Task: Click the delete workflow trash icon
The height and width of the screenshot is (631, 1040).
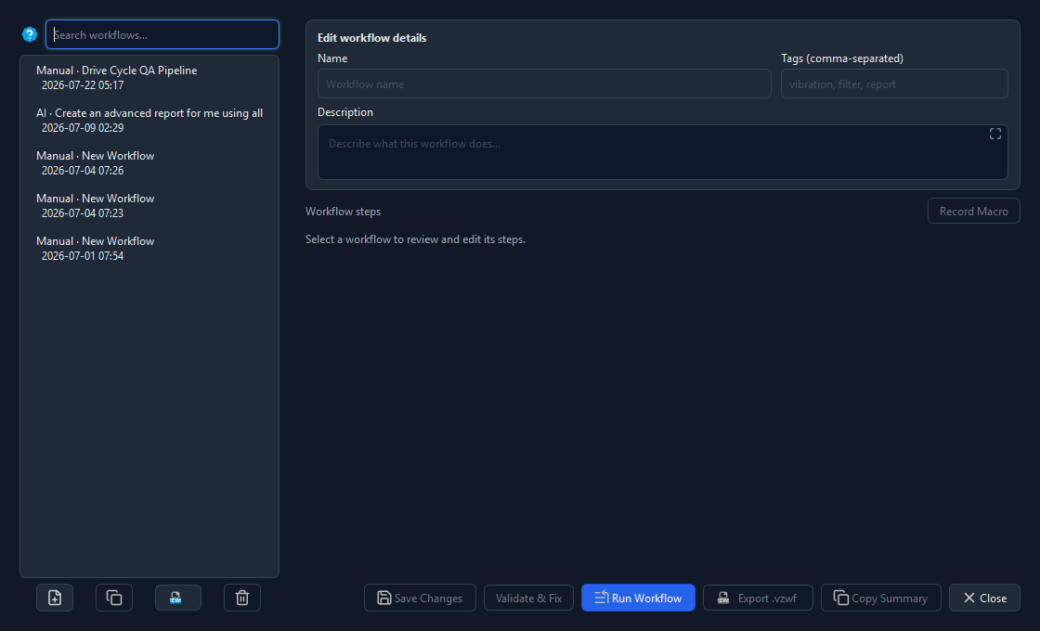Action: click(242, 598)
